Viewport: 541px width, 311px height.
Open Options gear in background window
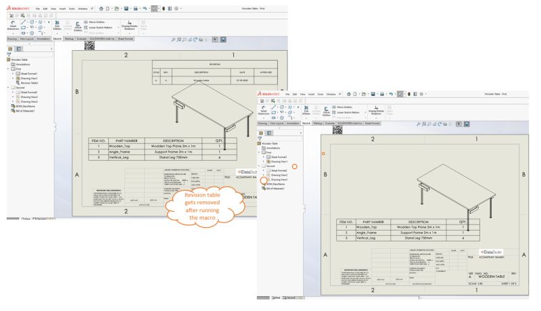[x=176, y=9]
